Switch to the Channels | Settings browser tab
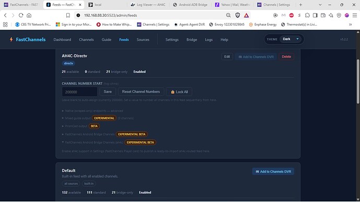 click(274, 5)
